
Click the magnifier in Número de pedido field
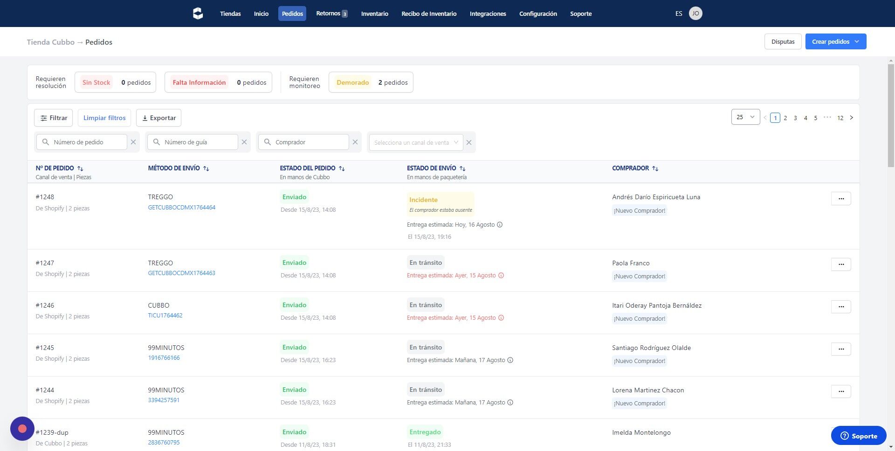(45, 142)
